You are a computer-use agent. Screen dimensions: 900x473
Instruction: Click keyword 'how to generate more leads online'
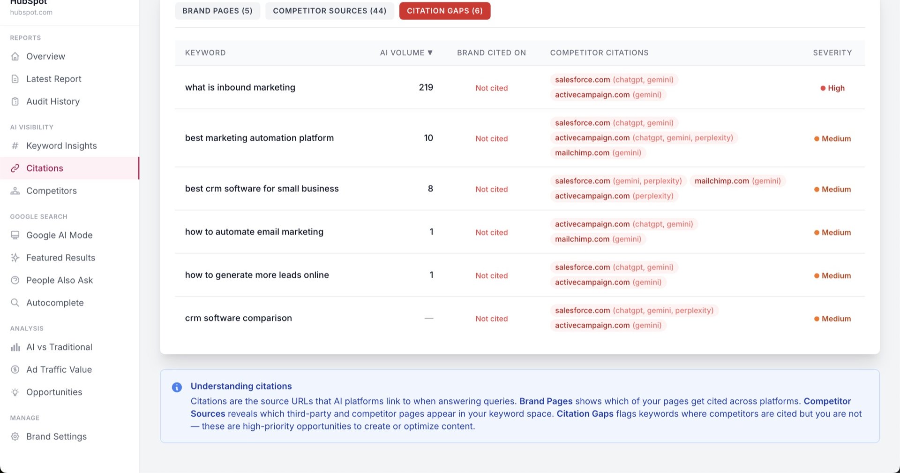pos(257,275)
